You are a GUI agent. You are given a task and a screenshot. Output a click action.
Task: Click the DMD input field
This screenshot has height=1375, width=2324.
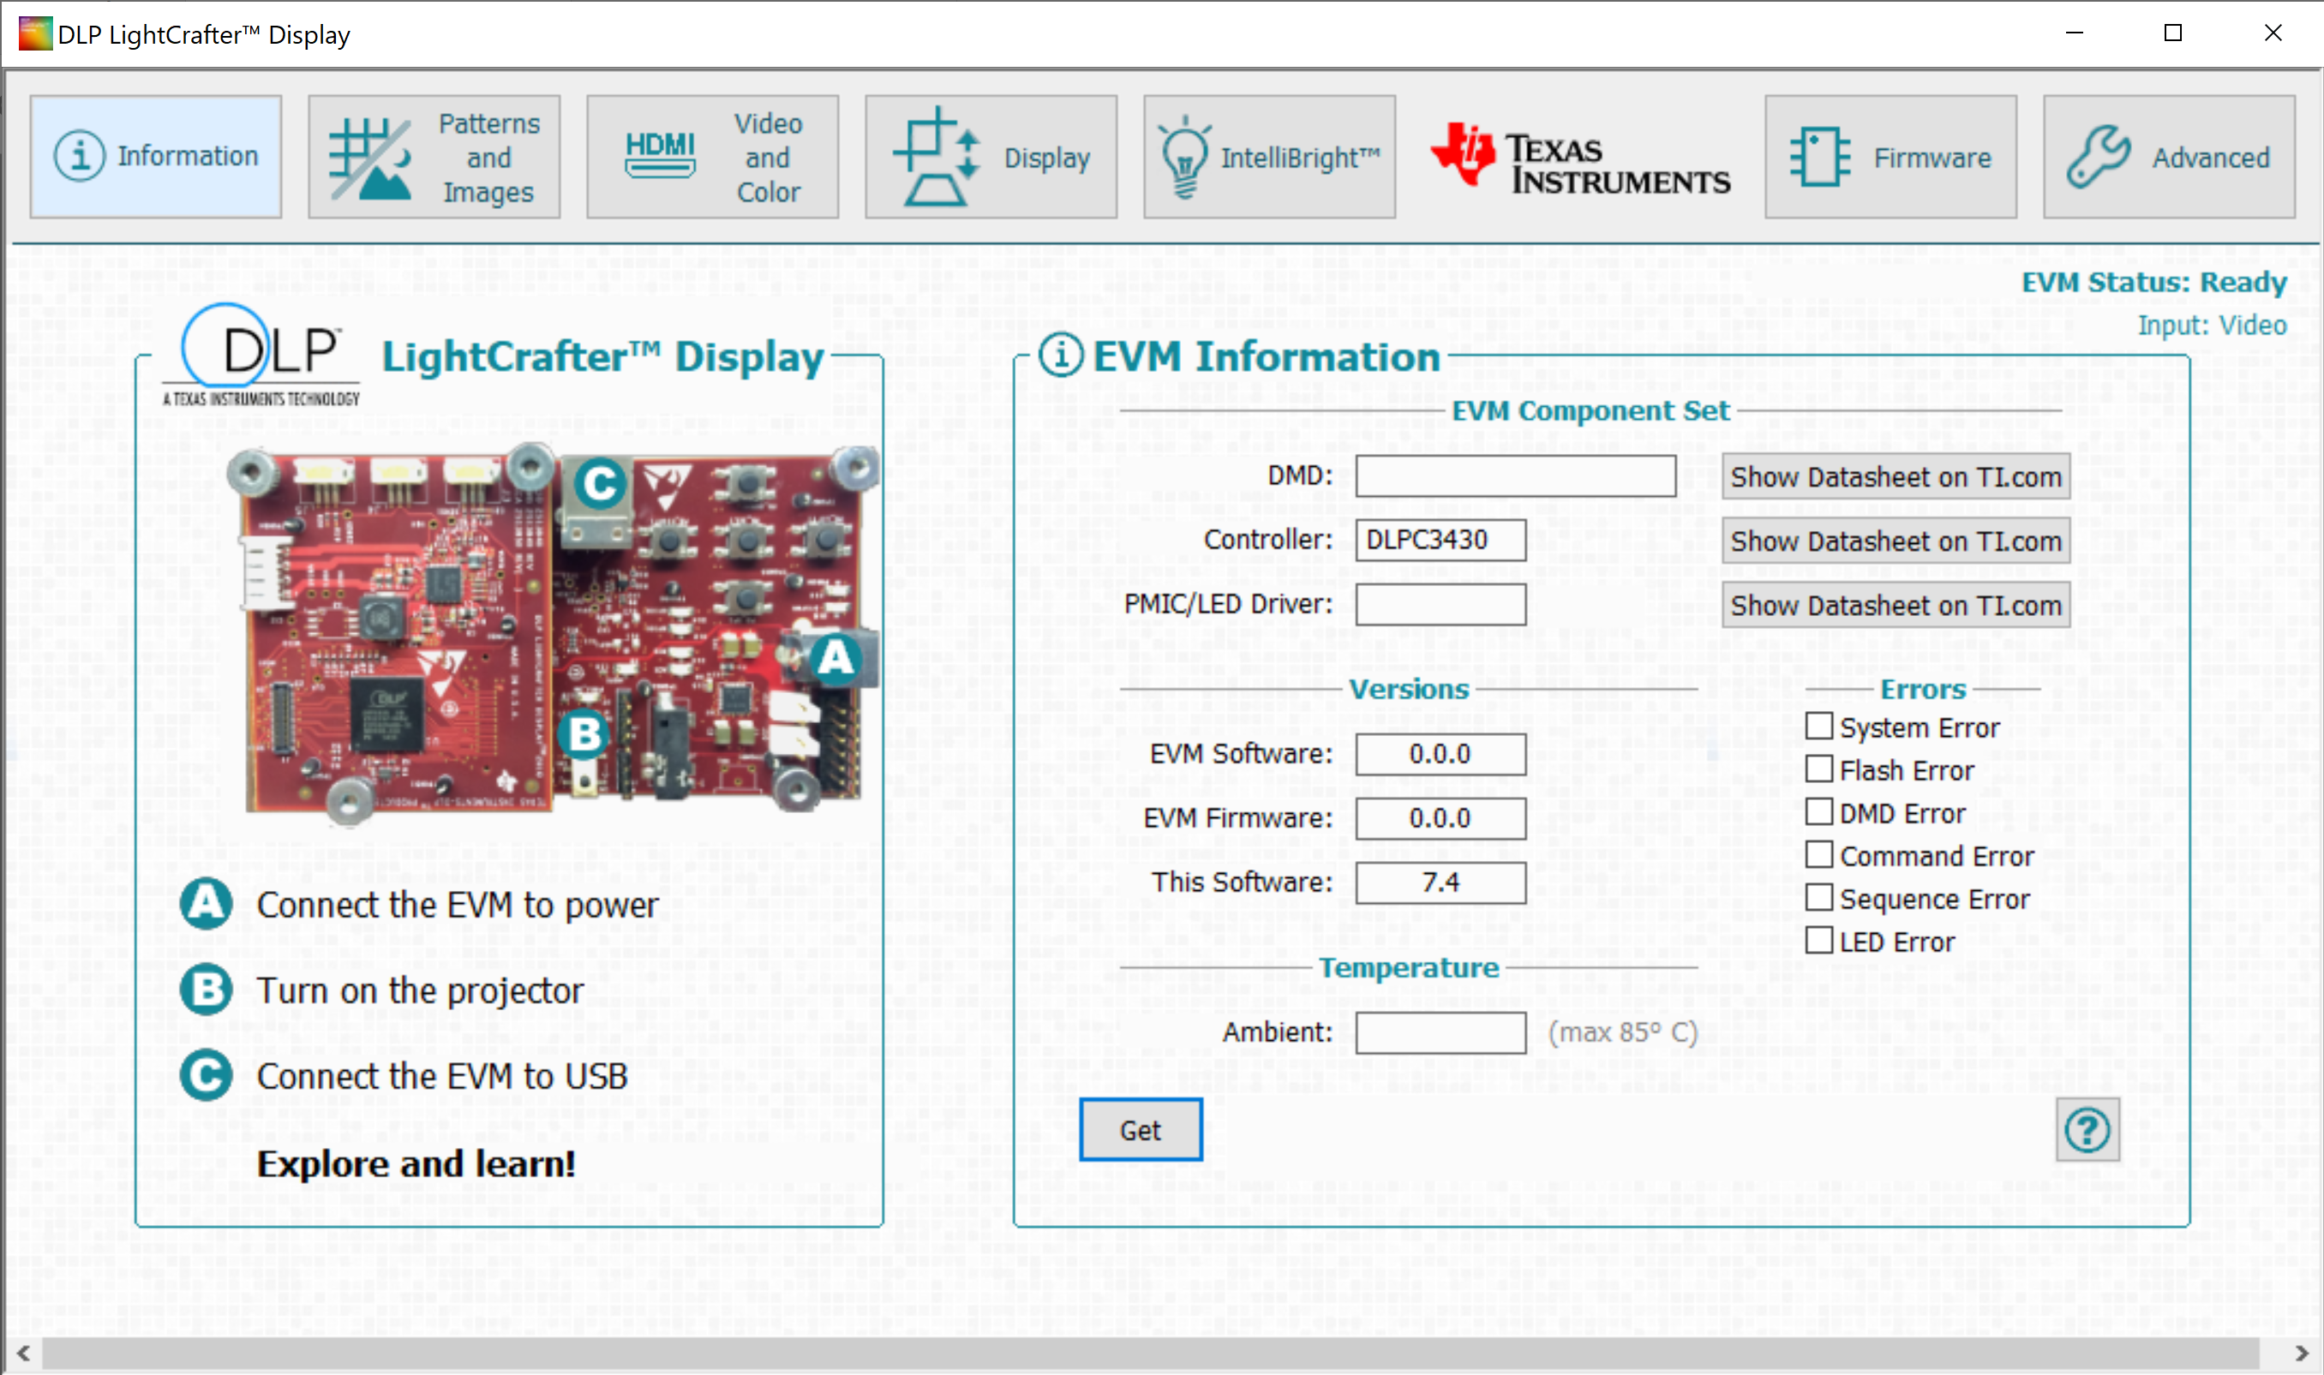[x=1516, y=476]
